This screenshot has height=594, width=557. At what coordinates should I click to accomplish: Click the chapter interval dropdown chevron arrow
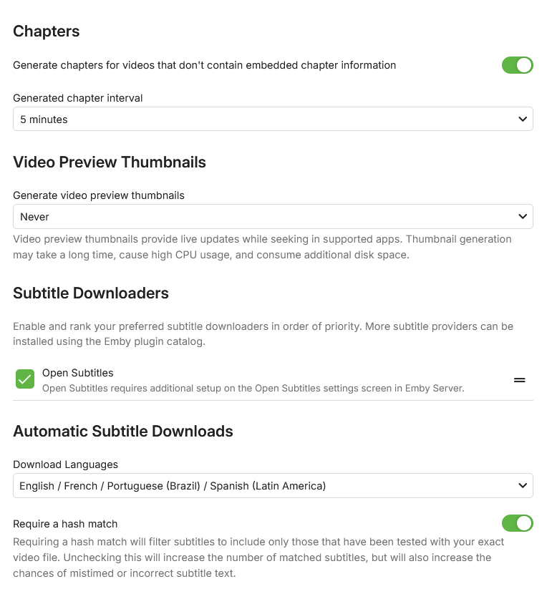pos(522,120)
